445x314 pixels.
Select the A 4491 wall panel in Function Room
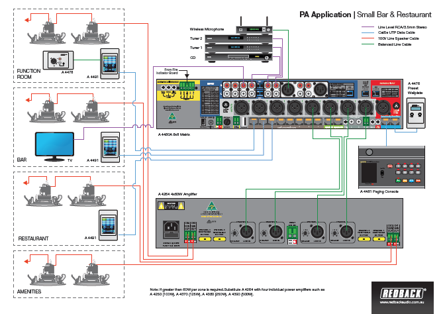point(110,64)
